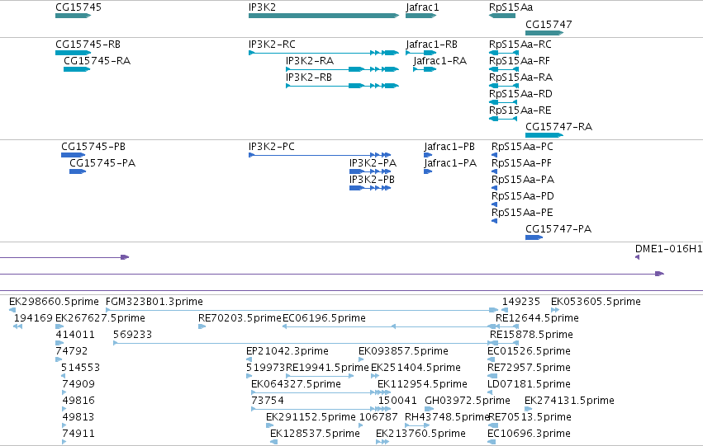Select the RpS15Aa-RE transcript label
Viewport: 703px width, 446px height.
[x=520, y=110]
